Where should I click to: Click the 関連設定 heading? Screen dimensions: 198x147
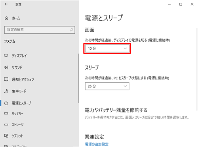tap(94, 137)
